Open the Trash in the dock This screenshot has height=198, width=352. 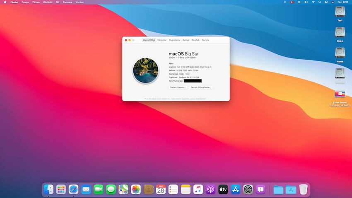pyautogui.click(x=304, y=190)
